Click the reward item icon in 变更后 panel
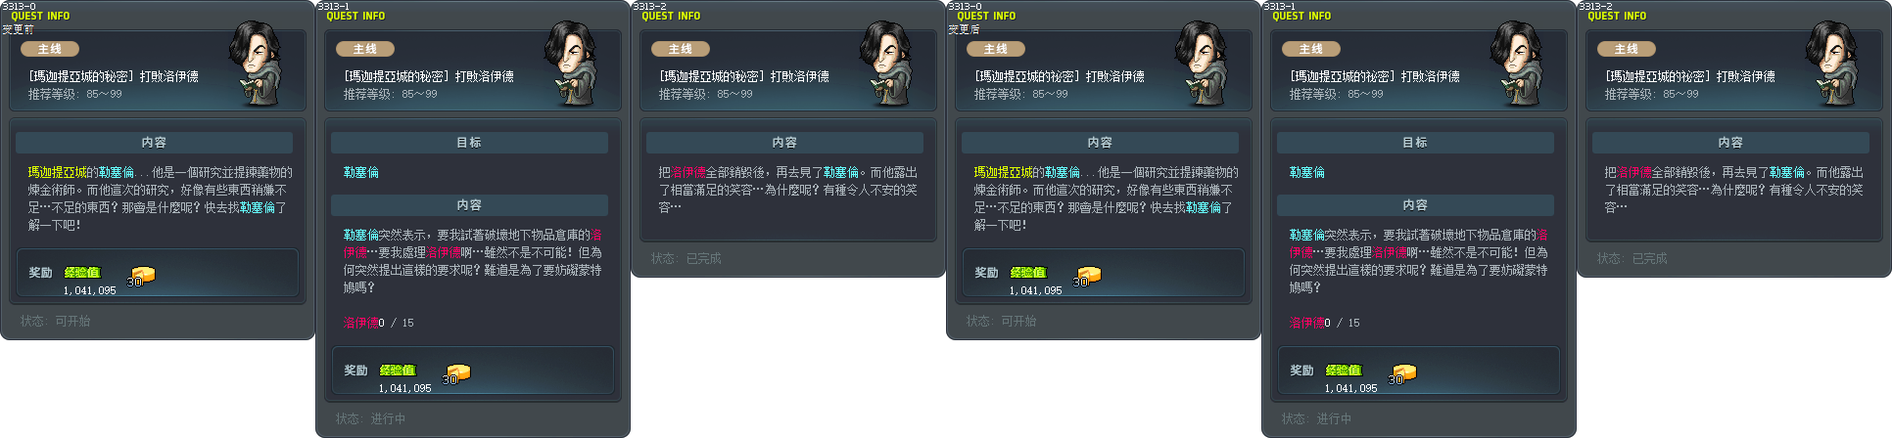Image resolution: width=1892 pixels, height=438 pixels. [1087, 275]
